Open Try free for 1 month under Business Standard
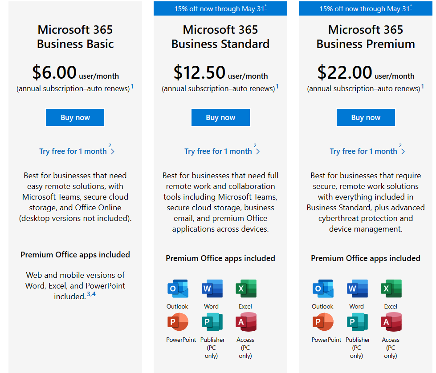Viewport: 436px width, 373px height. [x=219, y=151]
